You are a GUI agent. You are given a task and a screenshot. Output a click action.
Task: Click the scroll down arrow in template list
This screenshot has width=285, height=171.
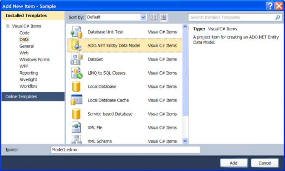click(185, 141)
